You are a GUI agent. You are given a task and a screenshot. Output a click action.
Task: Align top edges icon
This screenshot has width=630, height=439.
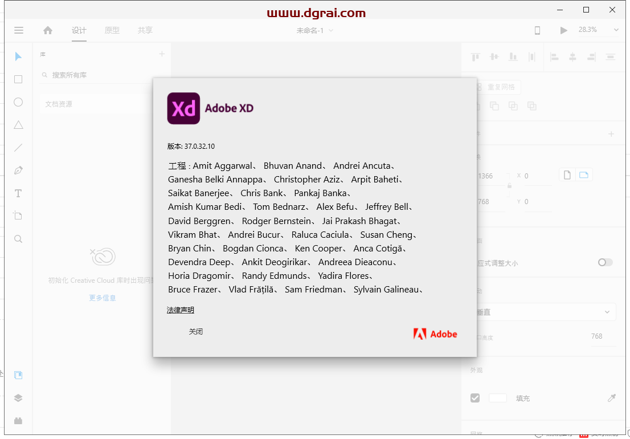pyautogui.click(x=475, y=57)
